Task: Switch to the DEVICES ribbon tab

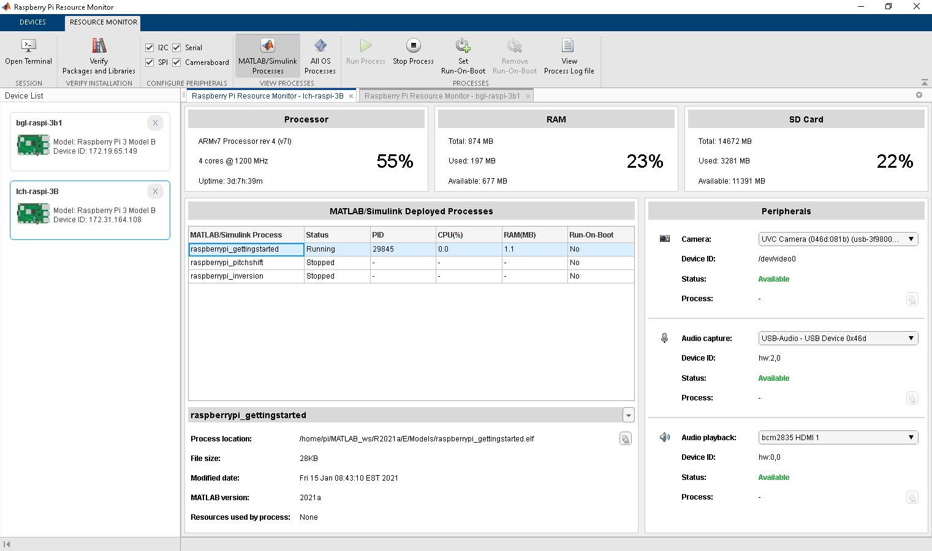Action: tap(32, 22)
